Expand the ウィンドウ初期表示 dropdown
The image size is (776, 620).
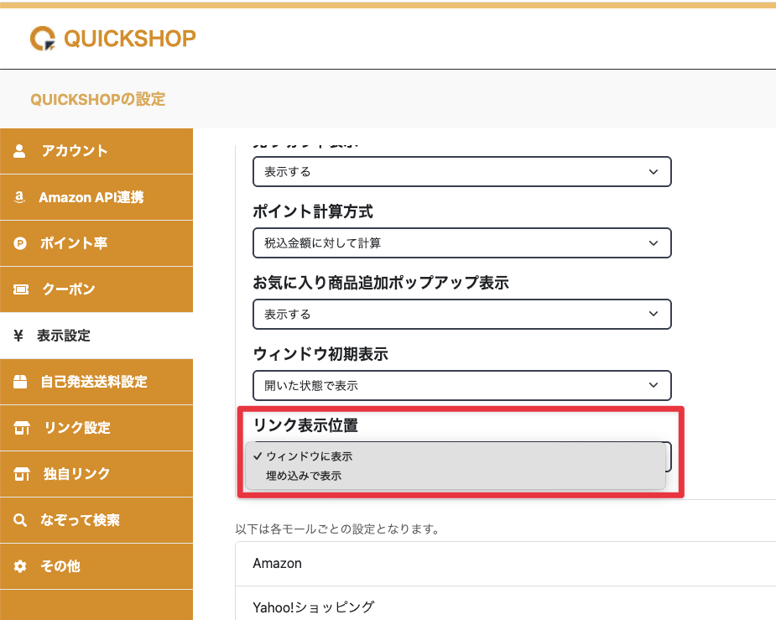coord(461,386)
